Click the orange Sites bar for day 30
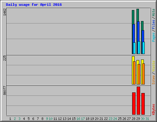 pyautogui.click(x=144, y=74)
